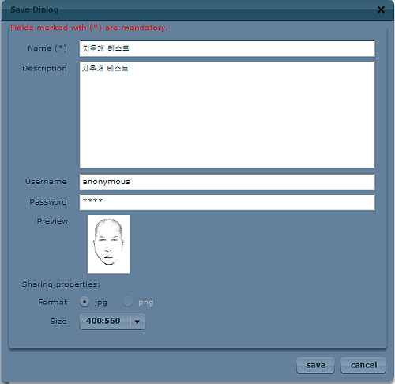Click the 'Save Dialog' title text
The width and height of the screenshot is (395, 384).
click(x=35, y=9)
